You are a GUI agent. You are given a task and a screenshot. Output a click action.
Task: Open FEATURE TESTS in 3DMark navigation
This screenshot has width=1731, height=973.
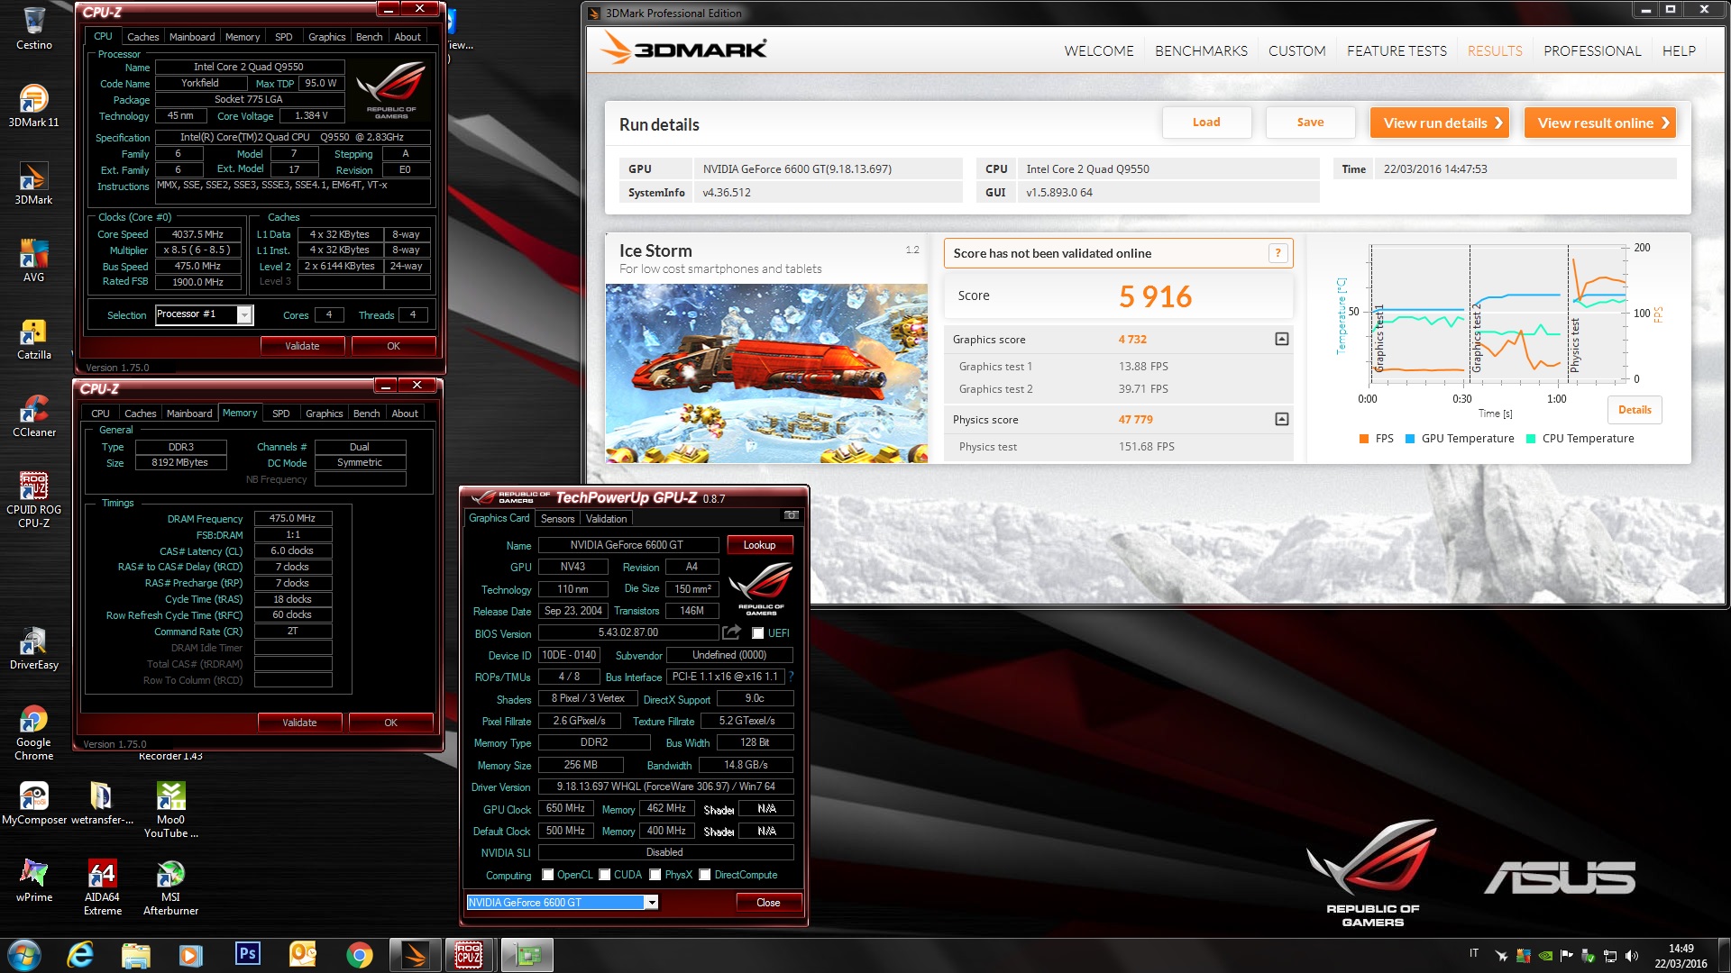(x=1397, y=51)
